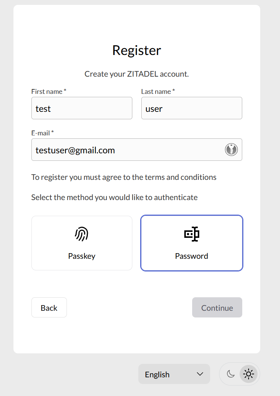Open the English language dropdown
This screenshot has width=280, height=396.
click(174, 374)
